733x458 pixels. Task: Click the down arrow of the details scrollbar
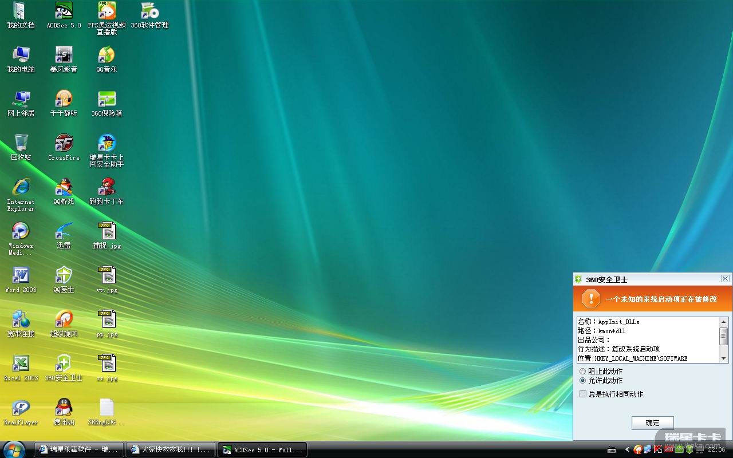(x=724, y=358)
